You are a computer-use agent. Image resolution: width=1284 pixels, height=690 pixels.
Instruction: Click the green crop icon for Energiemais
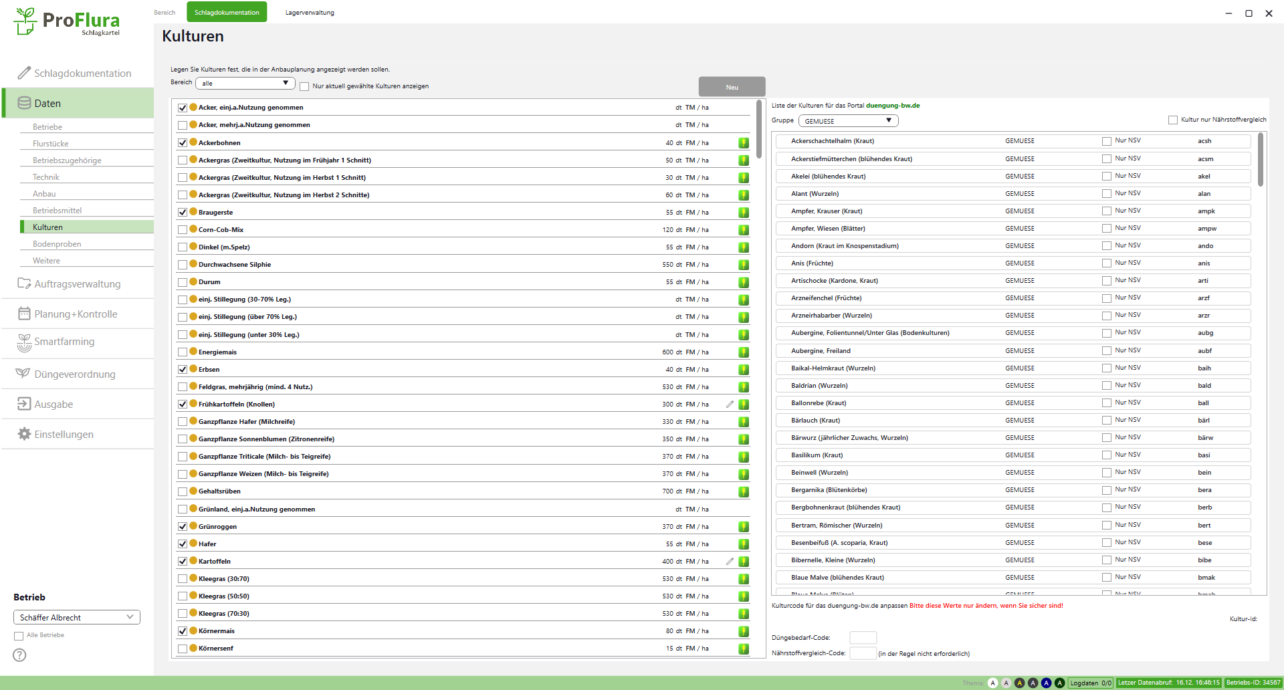click(743, 352)
